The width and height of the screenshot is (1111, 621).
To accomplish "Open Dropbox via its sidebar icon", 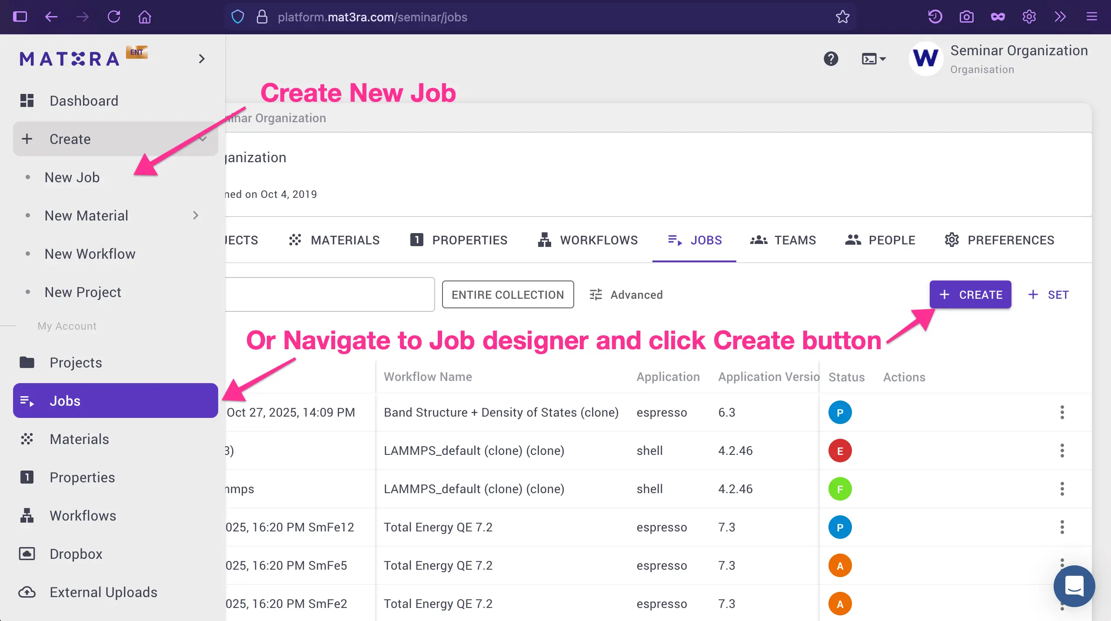I will click(x=27, y=554).
